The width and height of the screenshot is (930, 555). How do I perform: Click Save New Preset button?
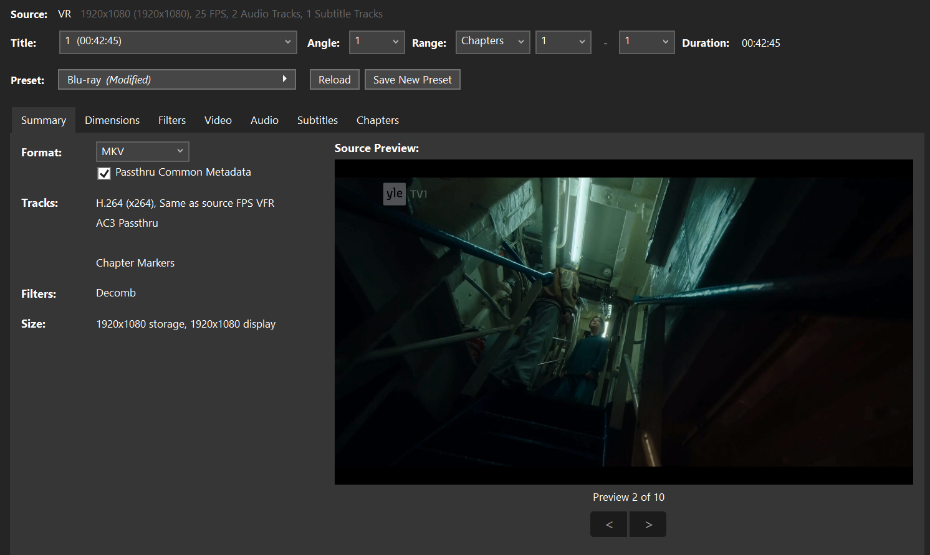pyautogui.click(x=412, y=80)
